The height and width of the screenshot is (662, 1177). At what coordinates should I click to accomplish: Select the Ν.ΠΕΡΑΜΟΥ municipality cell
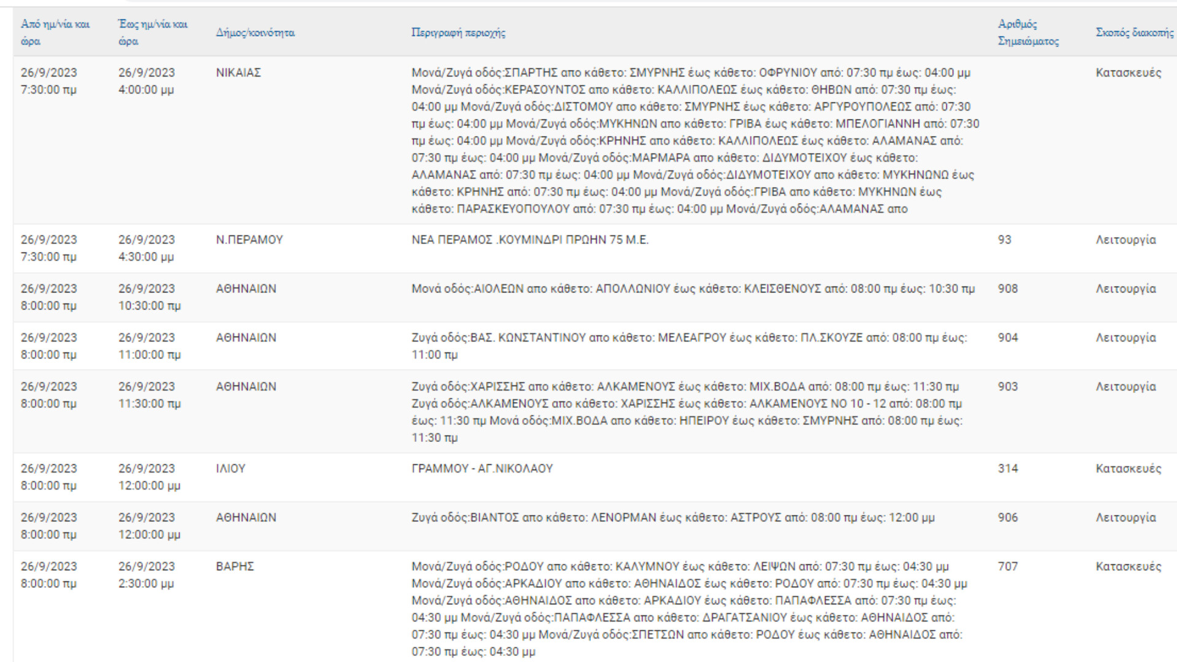(x=249, y=240)
